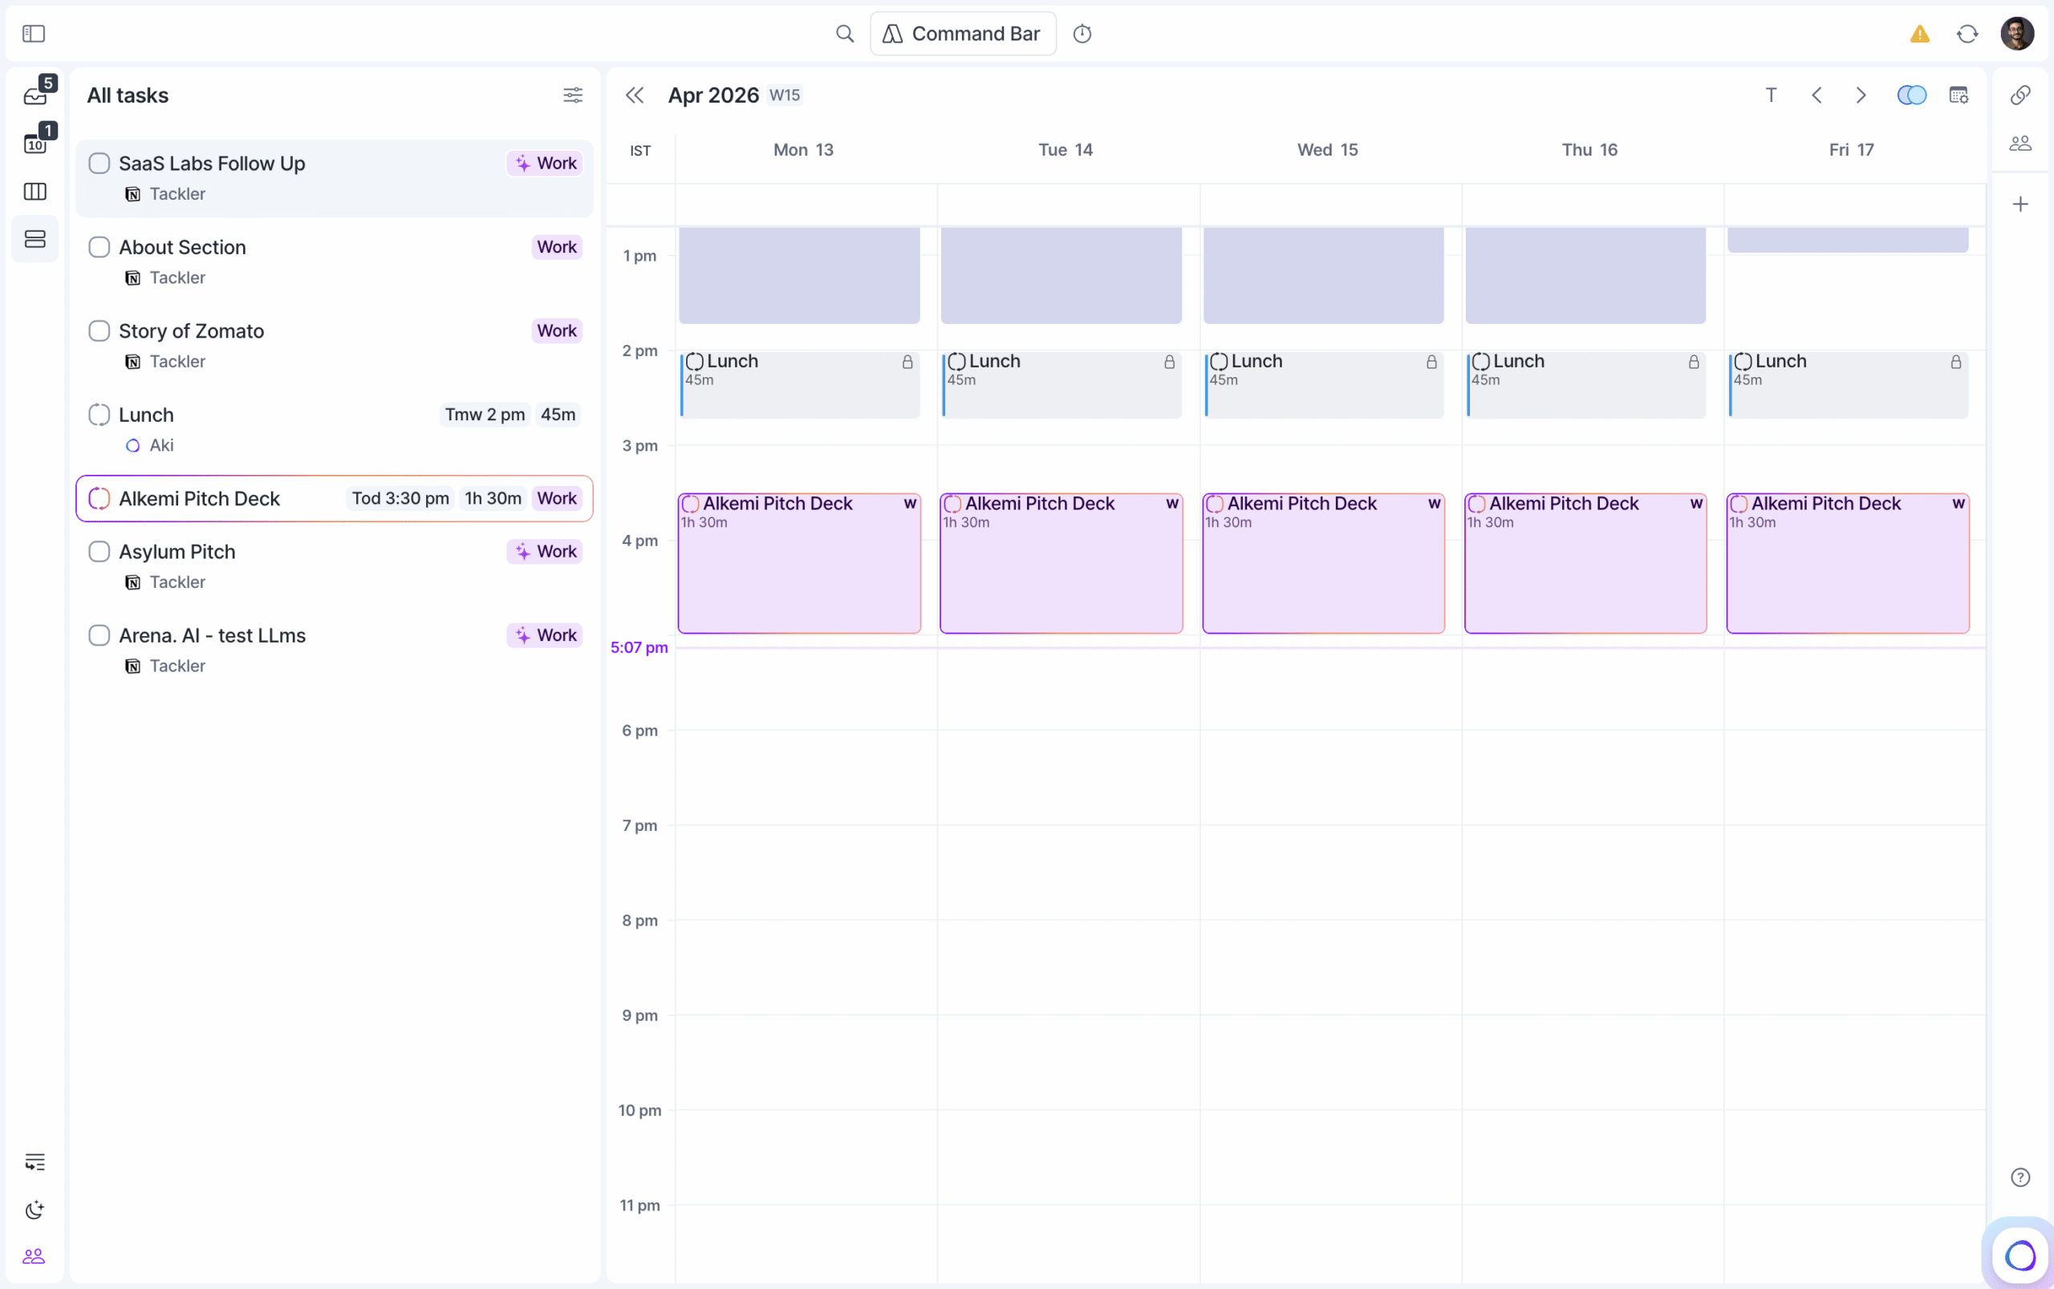Open Alkemi Pitch Deck event on Fri 17
The width and height of the screenshot is (2054, 1289).
[1848, 562]
